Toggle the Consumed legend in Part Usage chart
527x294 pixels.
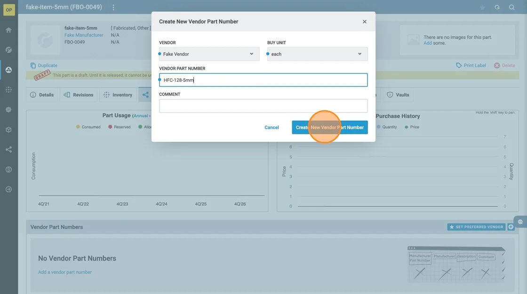88,127
